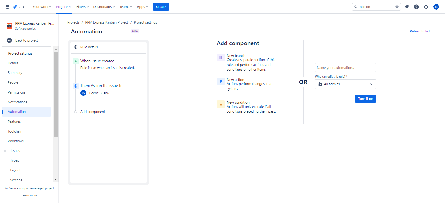Click the NEW badge beside Automation
The height and width of the screenshot is (203, 445).
[x=135, y=32]
